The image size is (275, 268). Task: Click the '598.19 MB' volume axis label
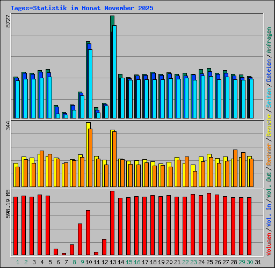coord(8,204)
